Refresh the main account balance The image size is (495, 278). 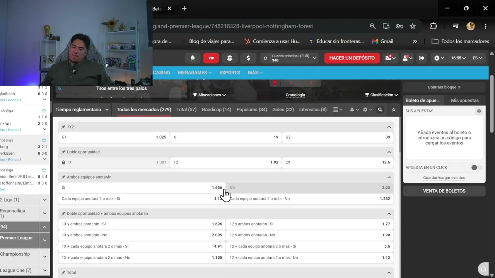tap(265, 58)
